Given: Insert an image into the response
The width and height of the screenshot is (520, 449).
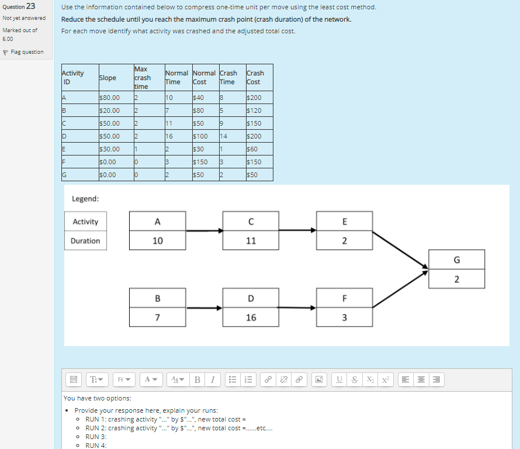Looking at the screenshot, I should click(319, 379).
